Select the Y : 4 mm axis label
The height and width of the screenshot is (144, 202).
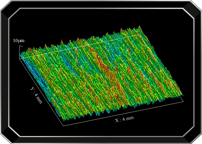pyautogui.click(x=36, y=95)
